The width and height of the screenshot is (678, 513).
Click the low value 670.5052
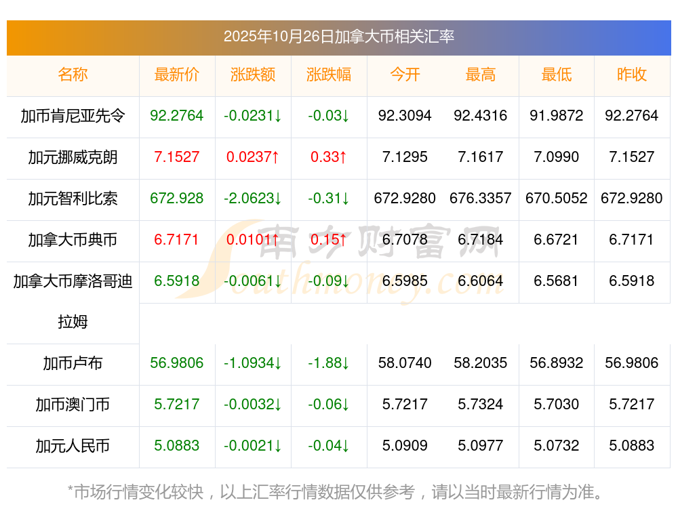click(557, 198)
